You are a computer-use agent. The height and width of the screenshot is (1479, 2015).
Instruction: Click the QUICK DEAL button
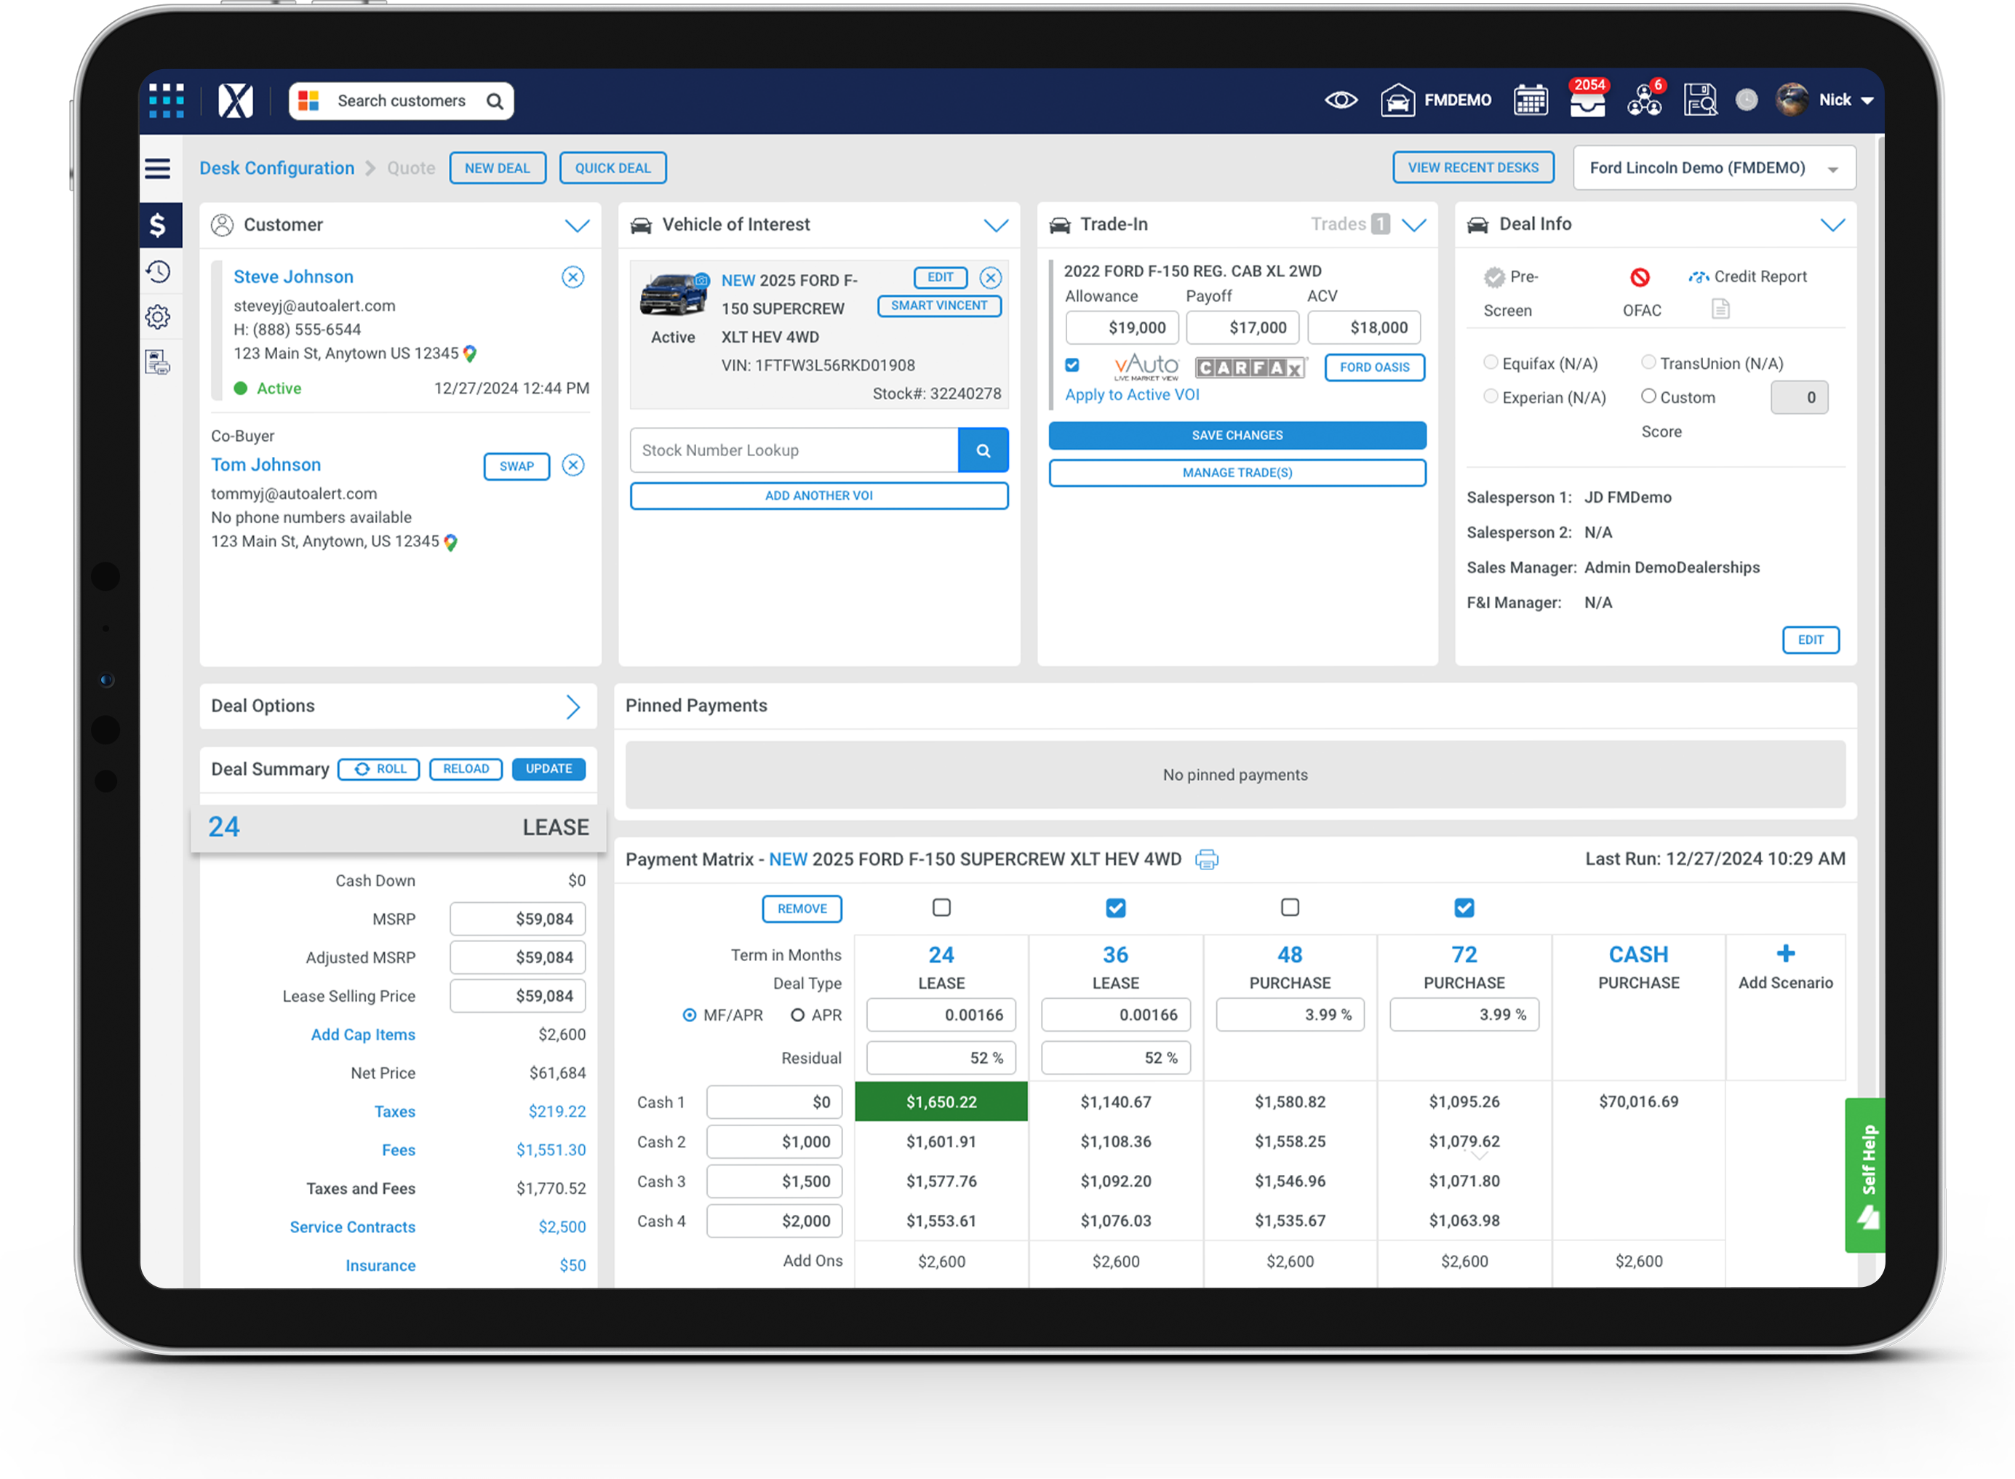(x=613, y=168)
